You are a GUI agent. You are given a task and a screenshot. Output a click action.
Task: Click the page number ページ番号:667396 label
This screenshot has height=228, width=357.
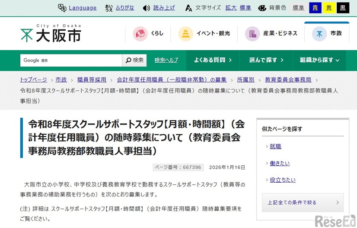178,167
